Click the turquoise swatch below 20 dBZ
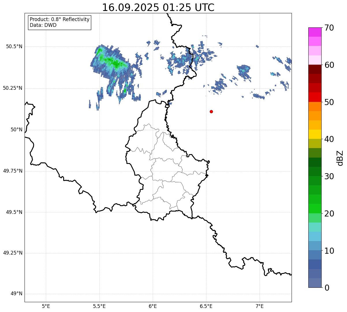This screenshot has height=312, width=347. click(x=315, y=227)
